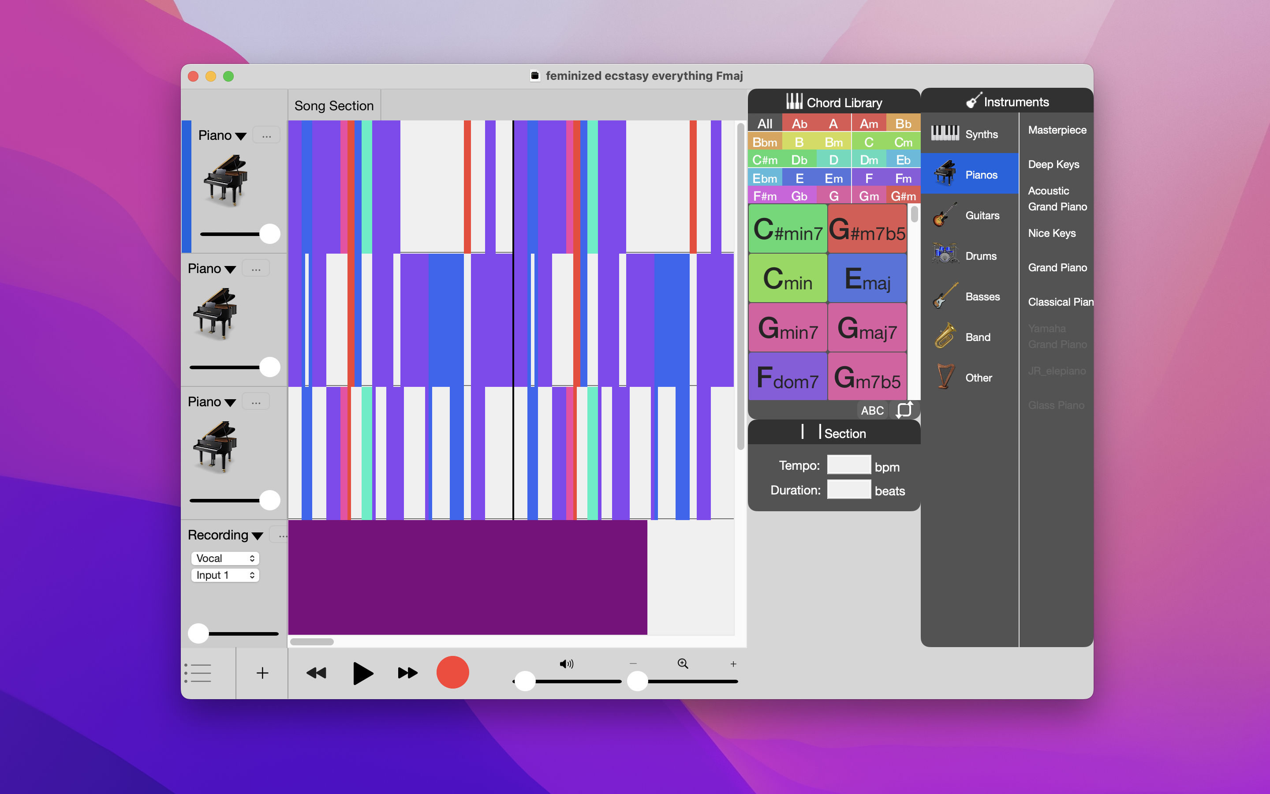Choose the Acoustic Grand Piano preset
Screen dimensions: 1270x794
[x=1057, y=198]
